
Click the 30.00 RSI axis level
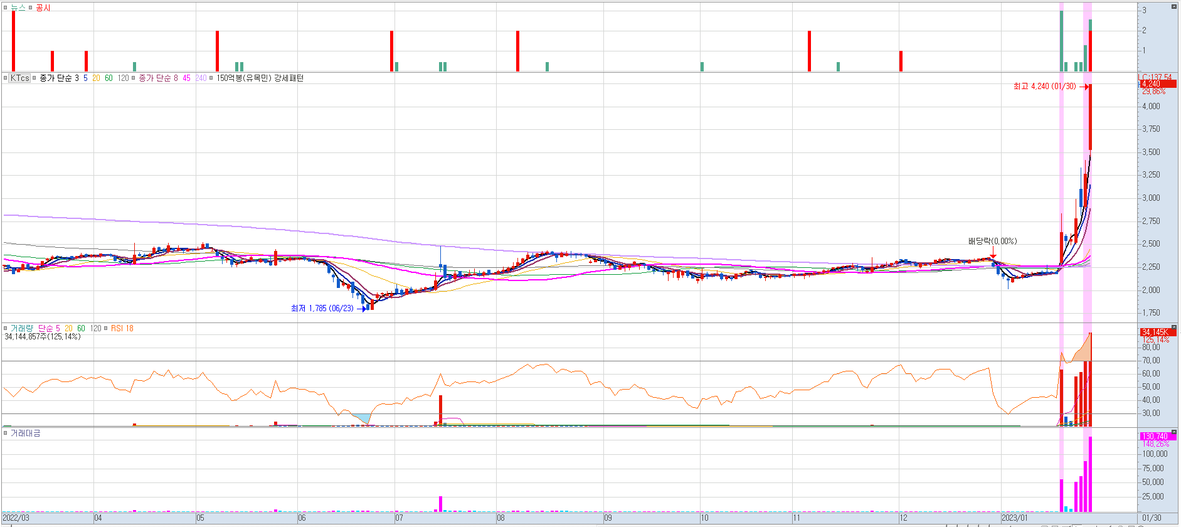point(1151,413)
